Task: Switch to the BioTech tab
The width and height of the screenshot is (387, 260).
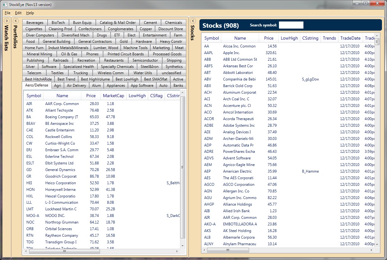Action: coord(58,23)
